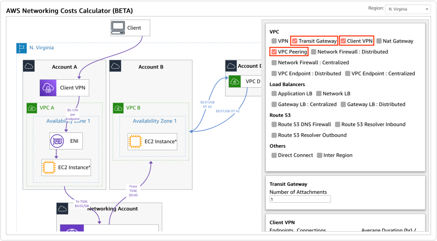Click the Client computer icon
Screen dimensions: 437x241
(x=118, y=28)
